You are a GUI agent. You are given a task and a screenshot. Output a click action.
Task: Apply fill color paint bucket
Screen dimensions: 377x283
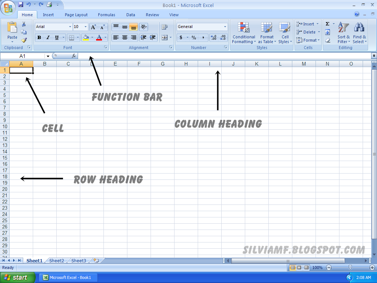86,38
